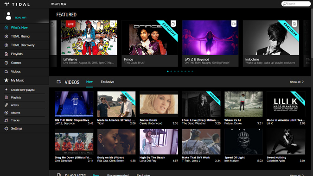Click the video badge icon on JAY Z & Beyoncé card

[x=234, y=24]
